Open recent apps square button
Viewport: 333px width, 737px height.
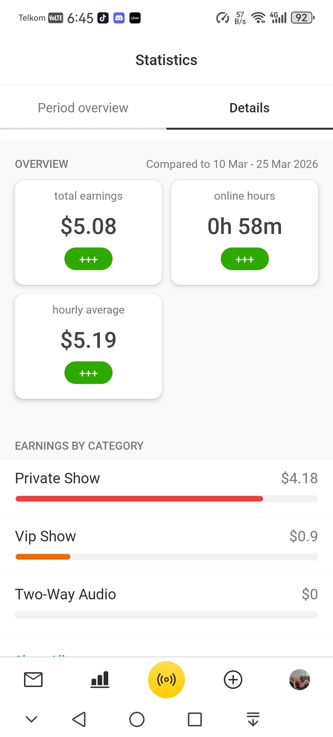(x=195, y=719)
